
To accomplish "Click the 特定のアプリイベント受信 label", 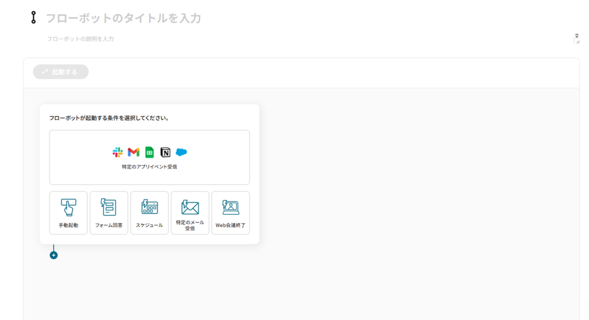I will [x=150, y=167].
